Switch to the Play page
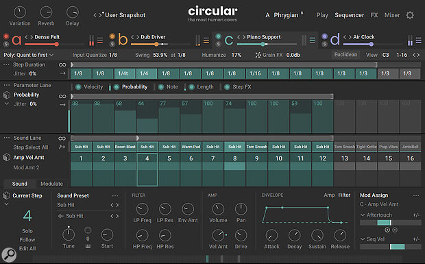Image resolution: width=425 pixels, height=264 pixels. (x=322, y=15)
